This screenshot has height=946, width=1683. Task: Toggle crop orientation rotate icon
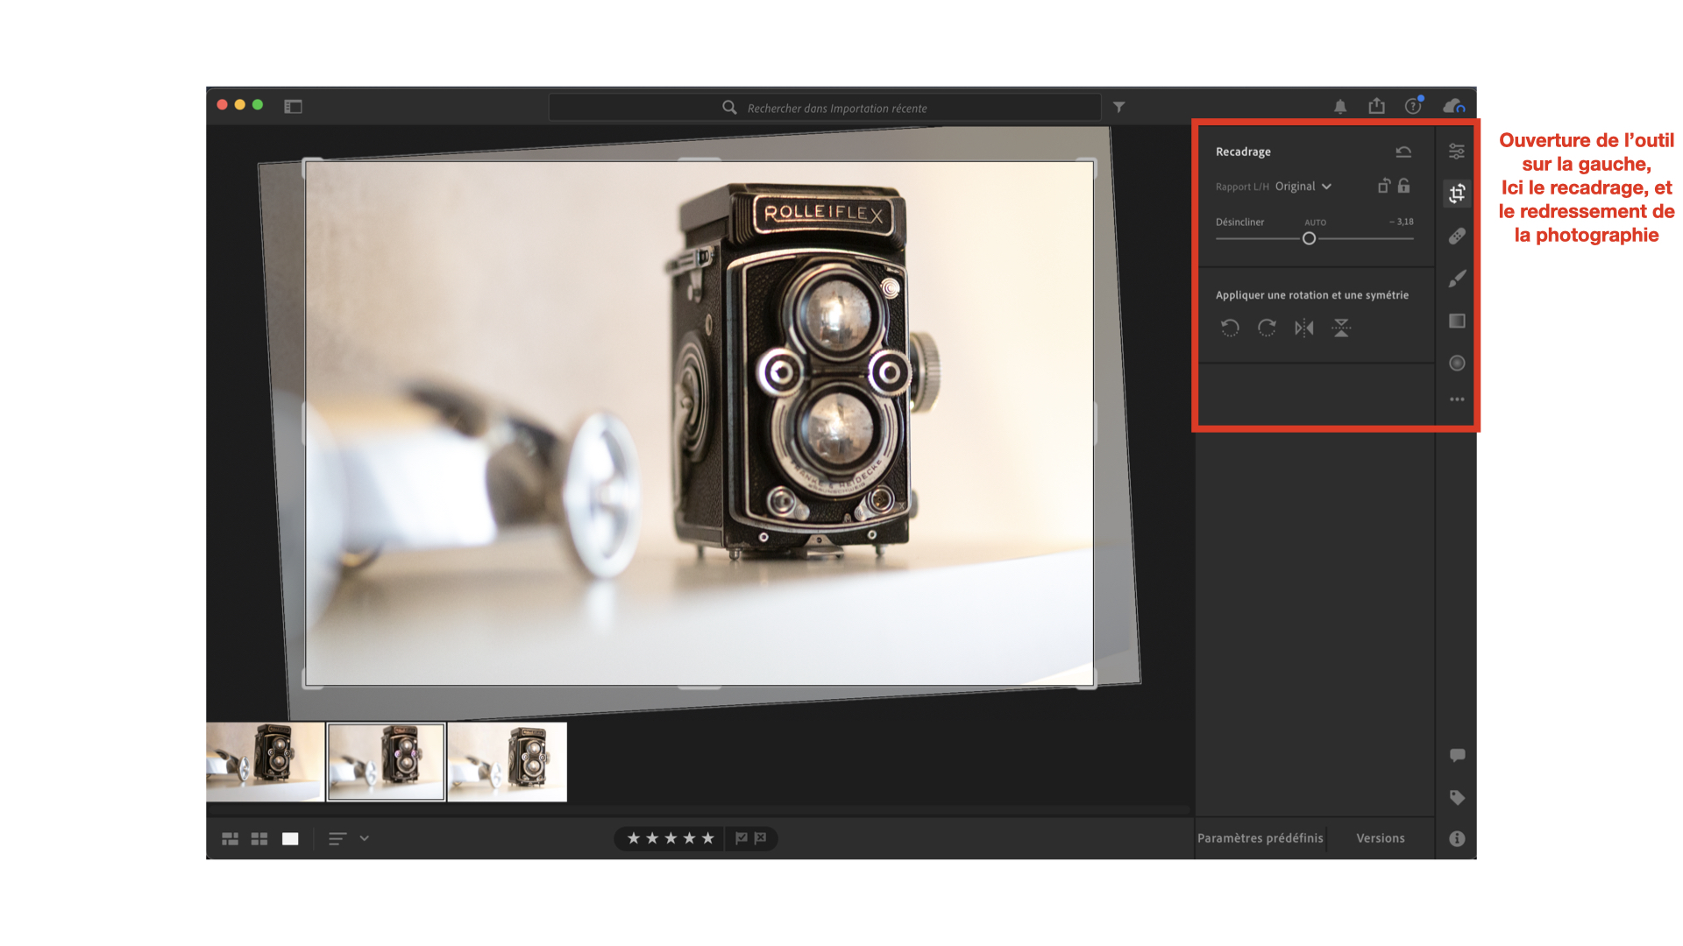(1383, 186)
